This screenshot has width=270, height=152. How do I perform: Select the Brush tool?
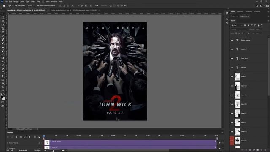(3, 43)
